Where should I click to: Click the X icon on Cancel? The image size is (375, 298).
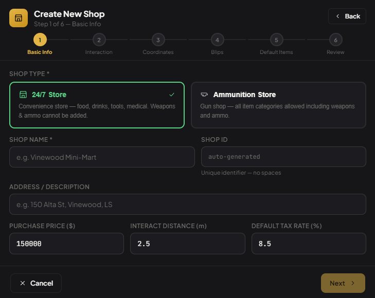(23, 283)
